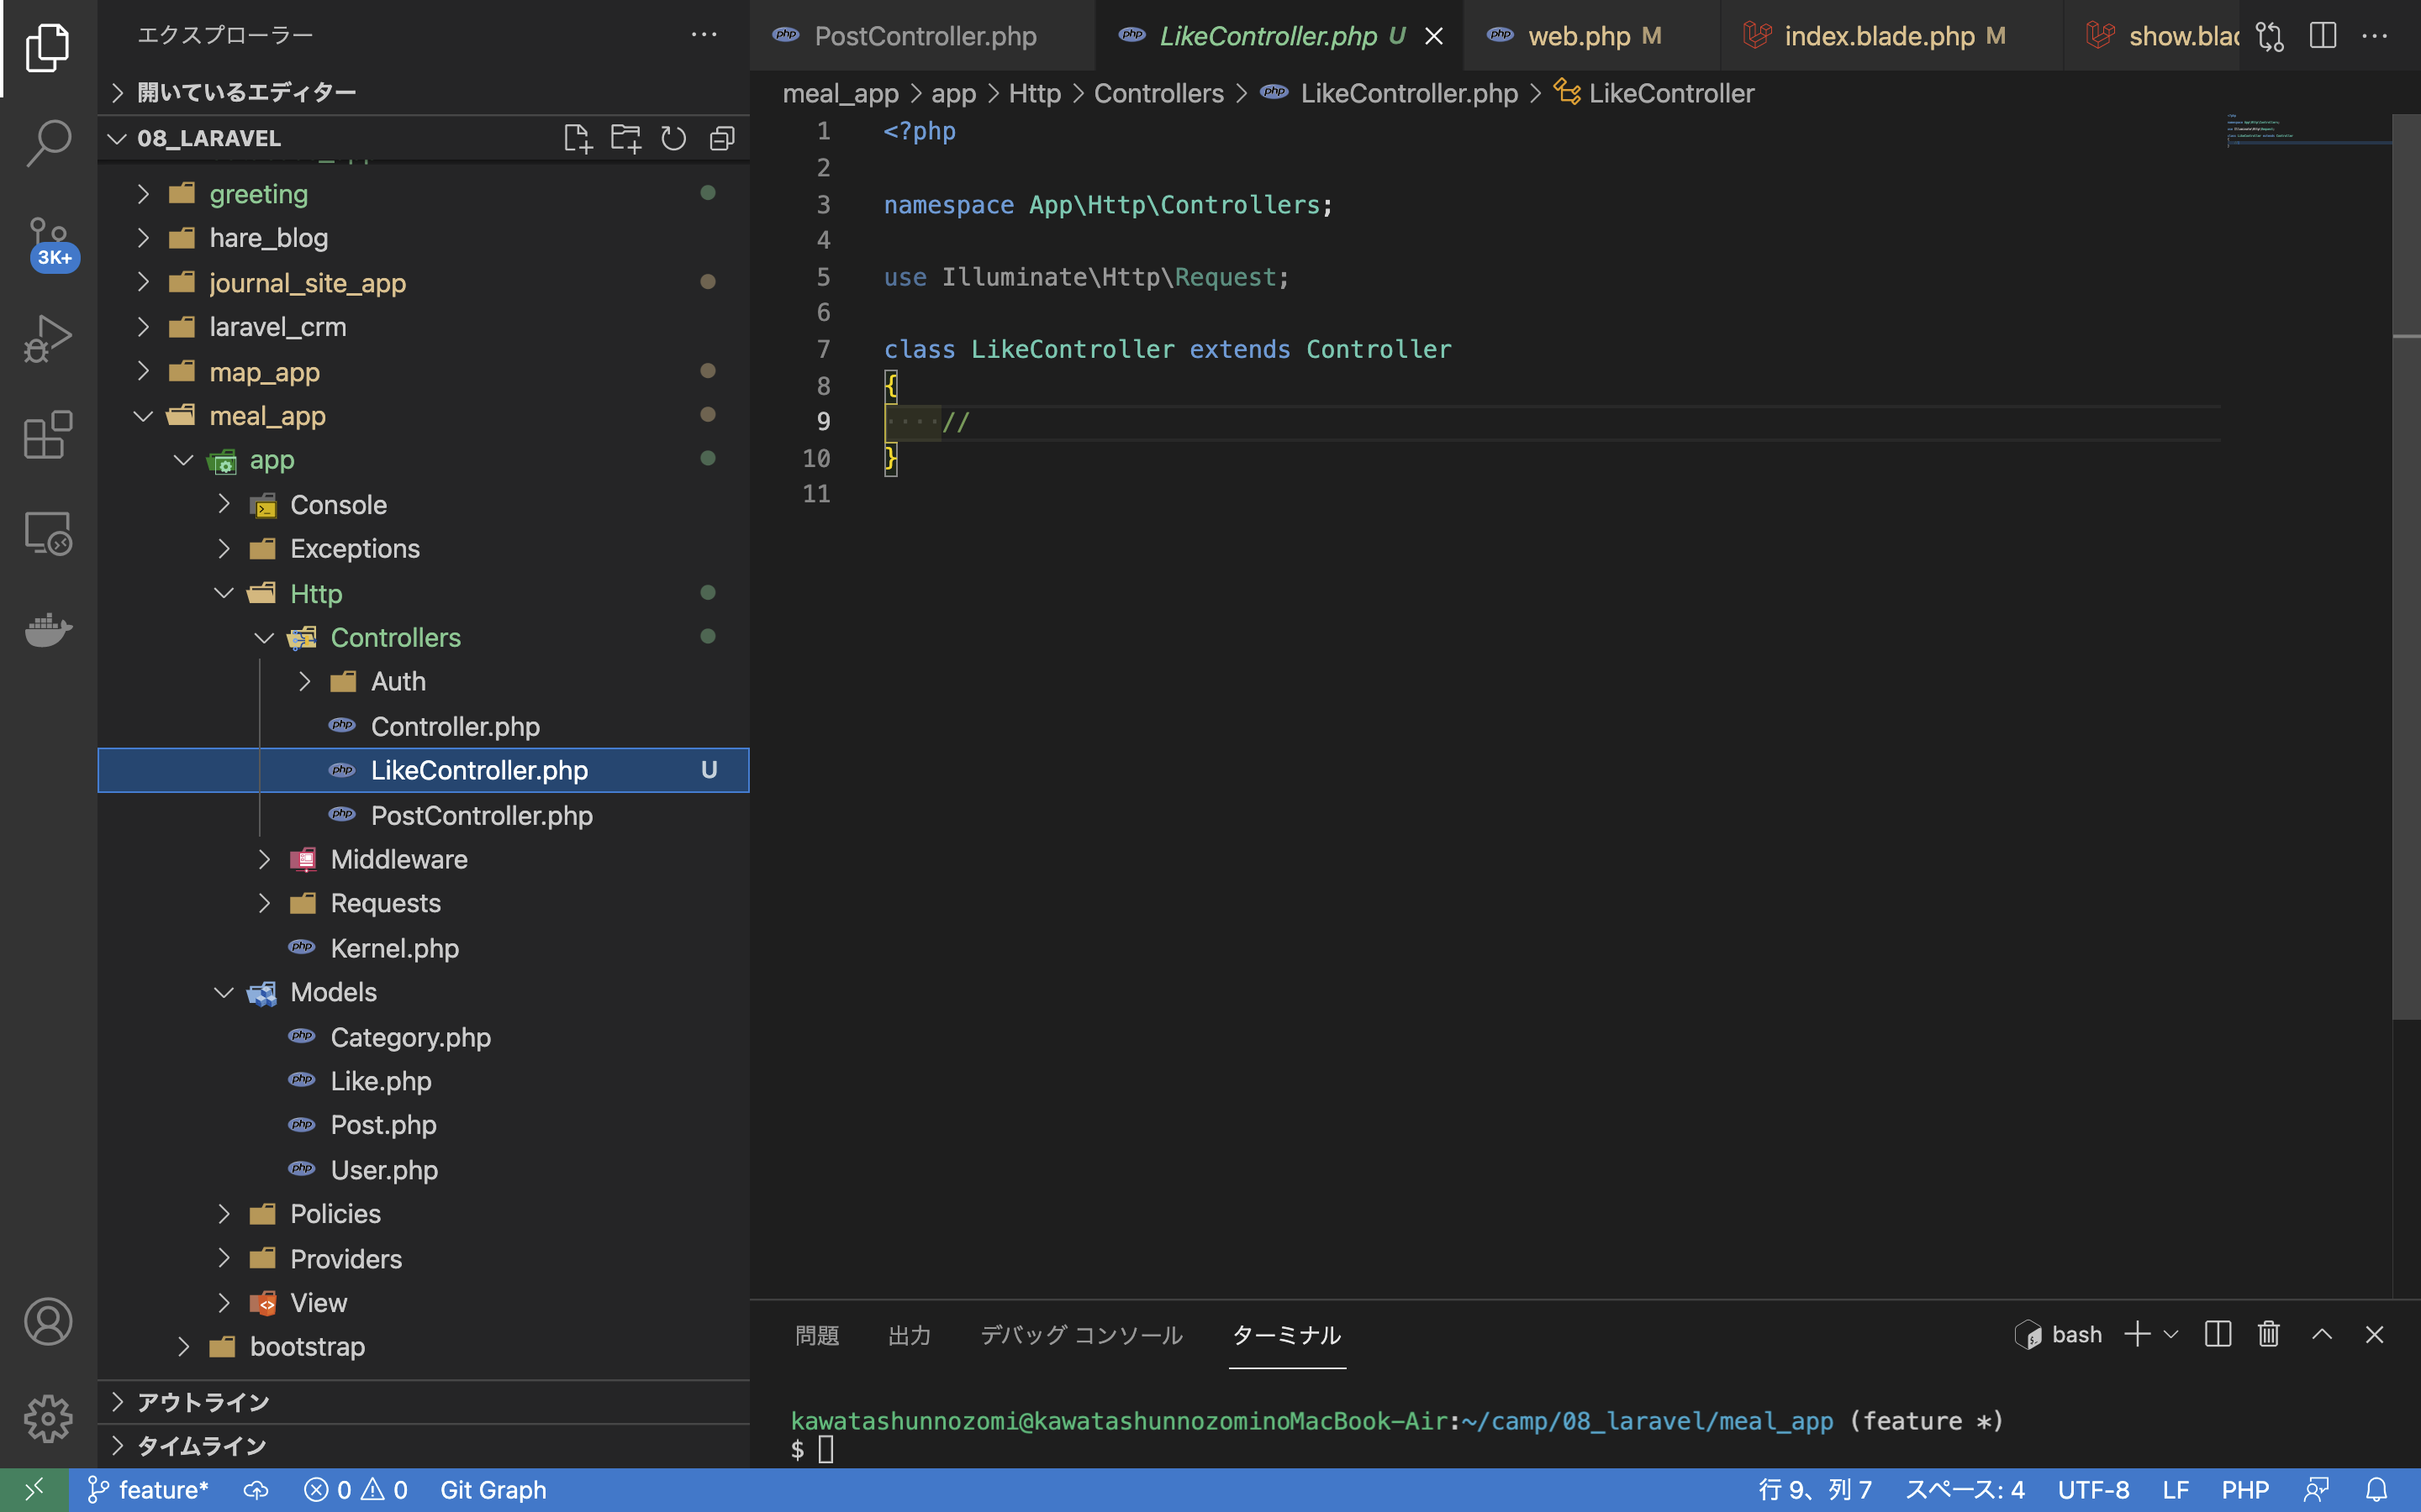The height and width of the screenshot is (1512, 2421).
Task: Click the feature* branch in status bar
Action: point(150,1490)
